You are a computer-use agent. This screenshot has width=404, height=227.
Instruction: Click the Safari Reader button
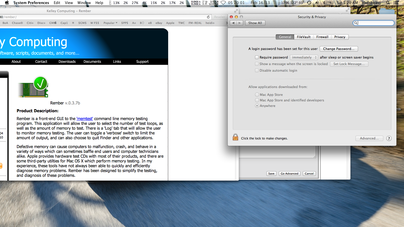tap(219, 17)
